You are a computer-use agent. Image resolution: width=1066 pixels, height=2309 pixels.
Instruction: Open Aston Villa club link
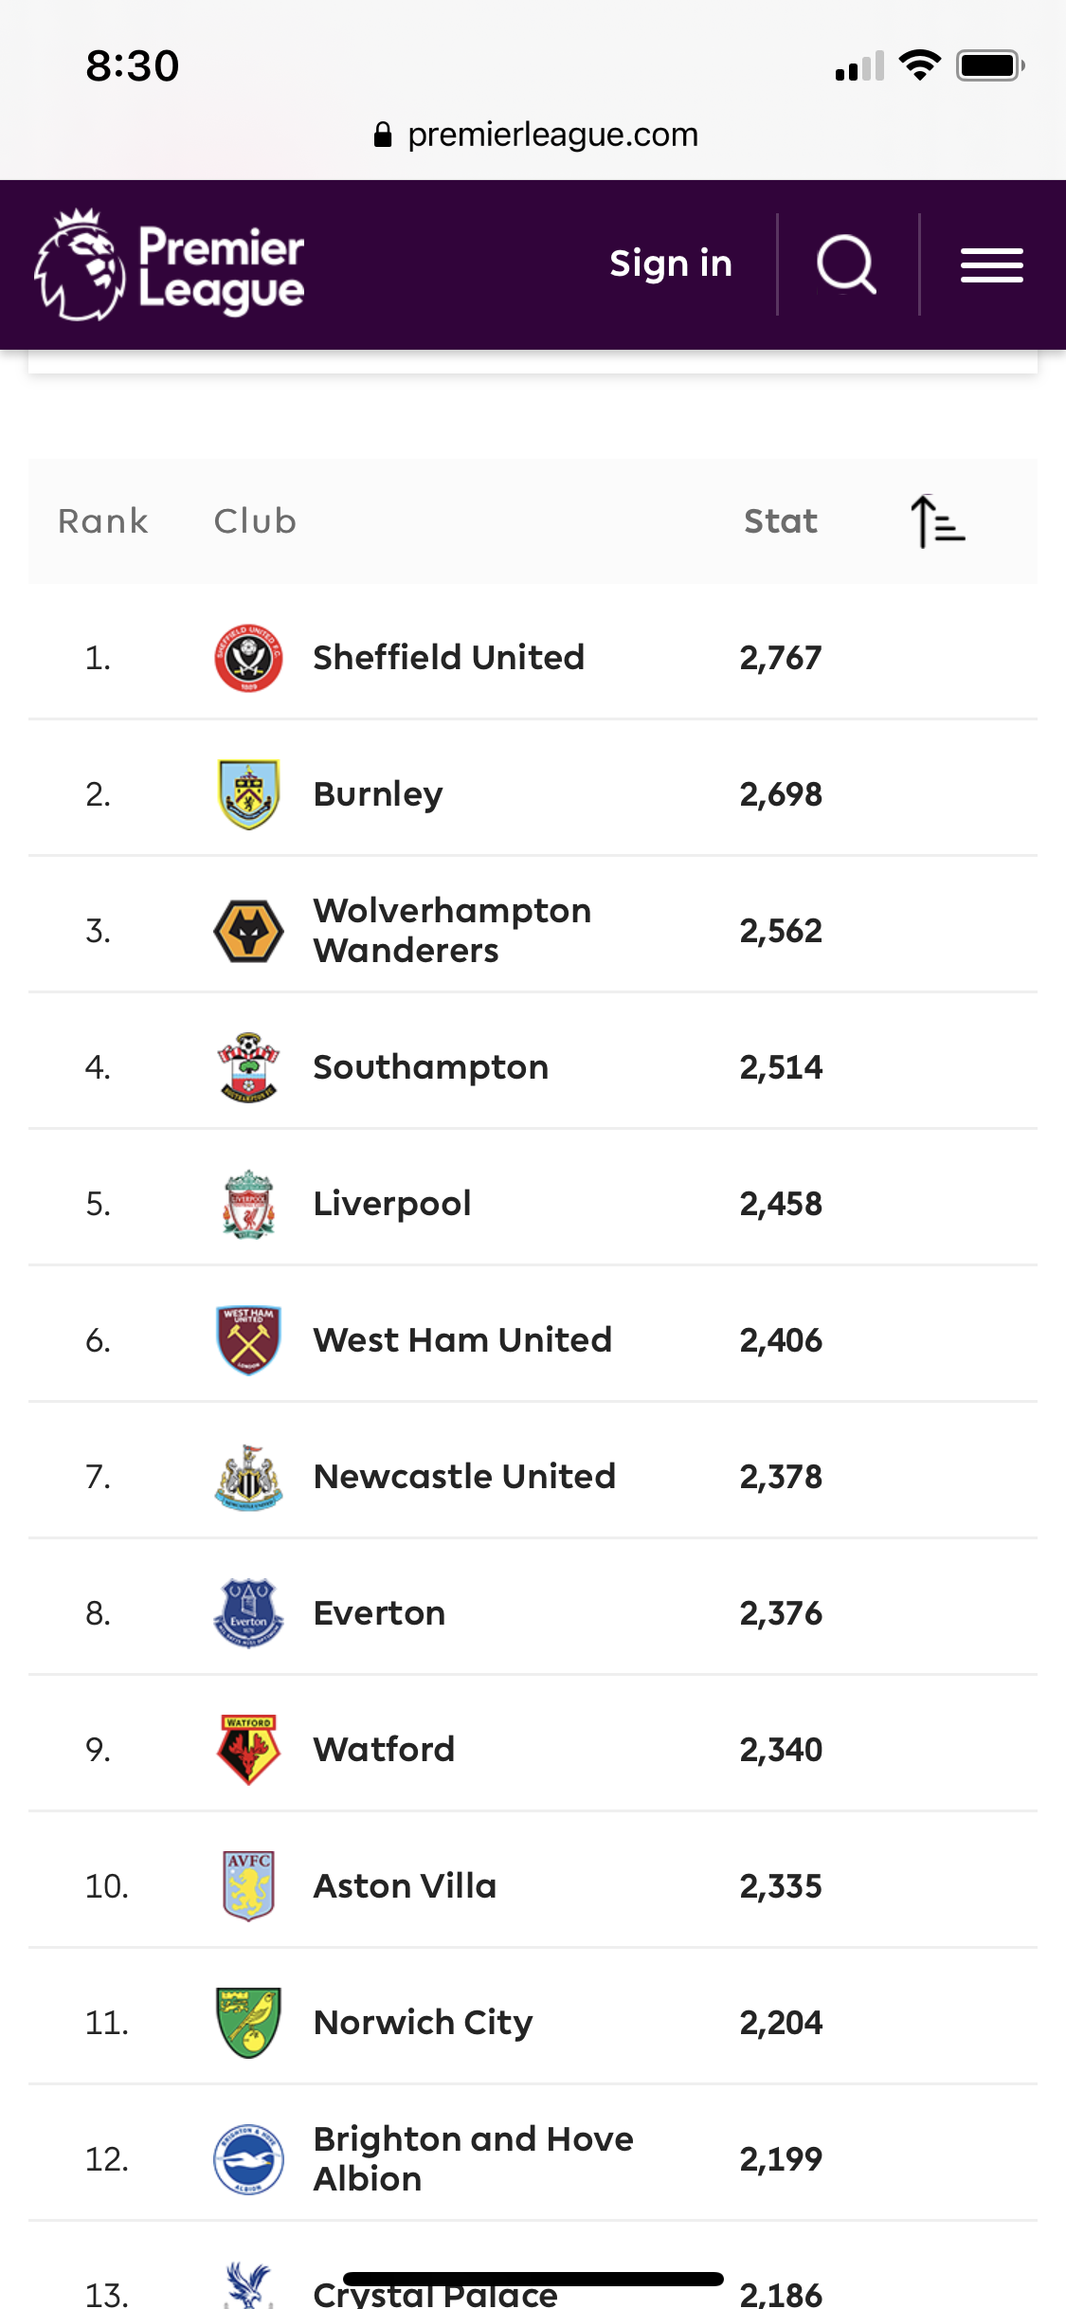(x=405, y=1886)
